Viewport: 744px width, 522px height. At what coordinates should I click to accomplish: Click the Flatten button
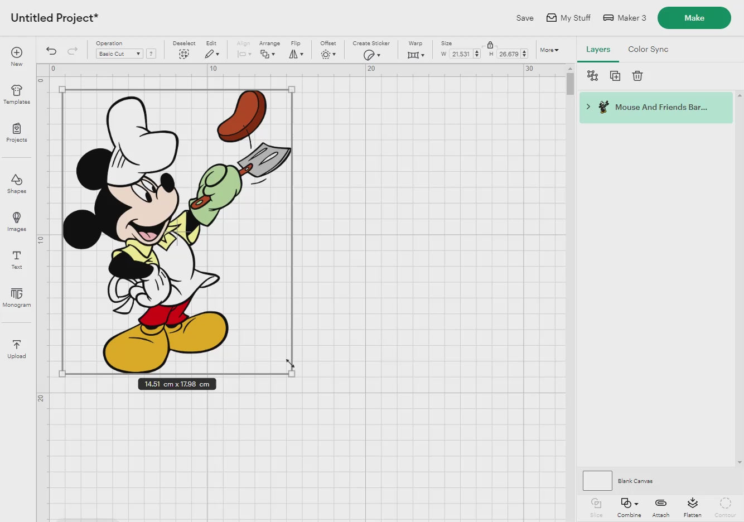[693, 507]
